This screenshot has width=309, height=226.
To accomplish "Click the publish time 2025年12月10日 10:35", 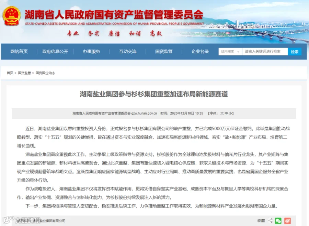I will click(186, 113).
